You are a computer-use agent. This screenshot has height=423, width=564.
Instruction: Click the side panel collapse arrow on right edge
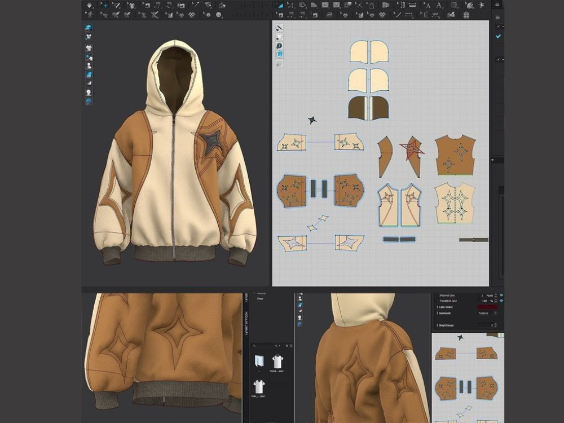(x=493, y=160)
